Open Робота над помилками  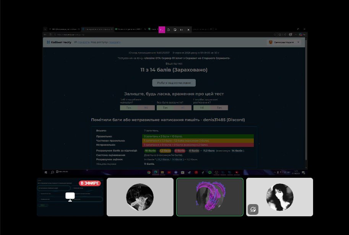point(174,83)
